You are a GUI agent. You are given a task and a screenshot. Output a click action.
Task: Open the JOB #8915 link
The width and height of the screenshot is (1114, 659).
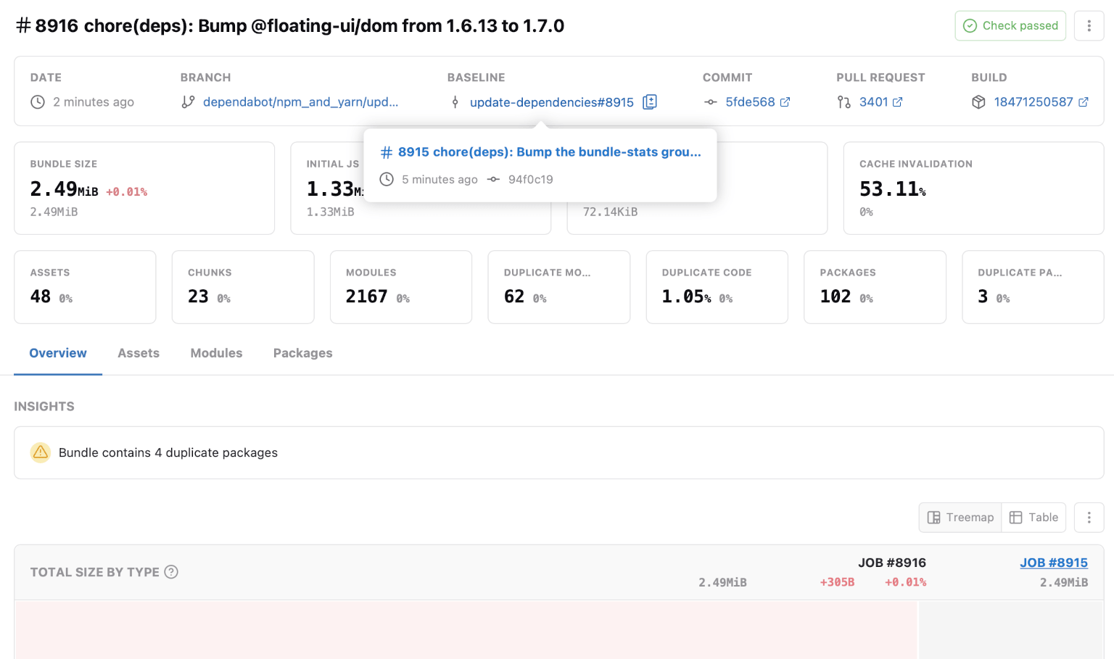point(1053,563)
